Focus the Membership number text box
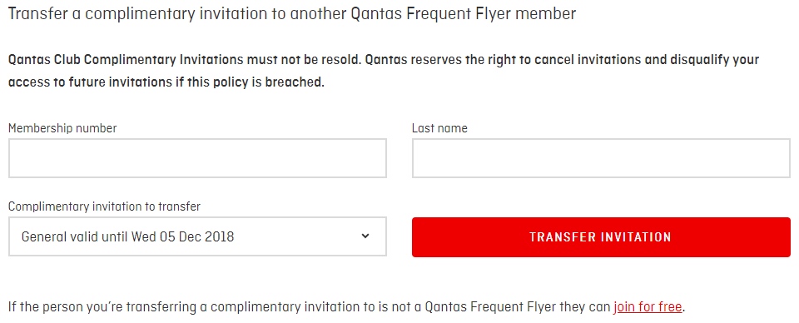799x323 pixels. (197, 158)
